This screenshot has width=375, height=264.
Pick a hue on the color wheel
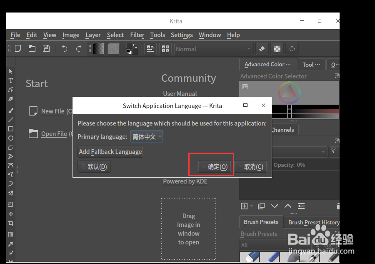(x=289, y=93)
